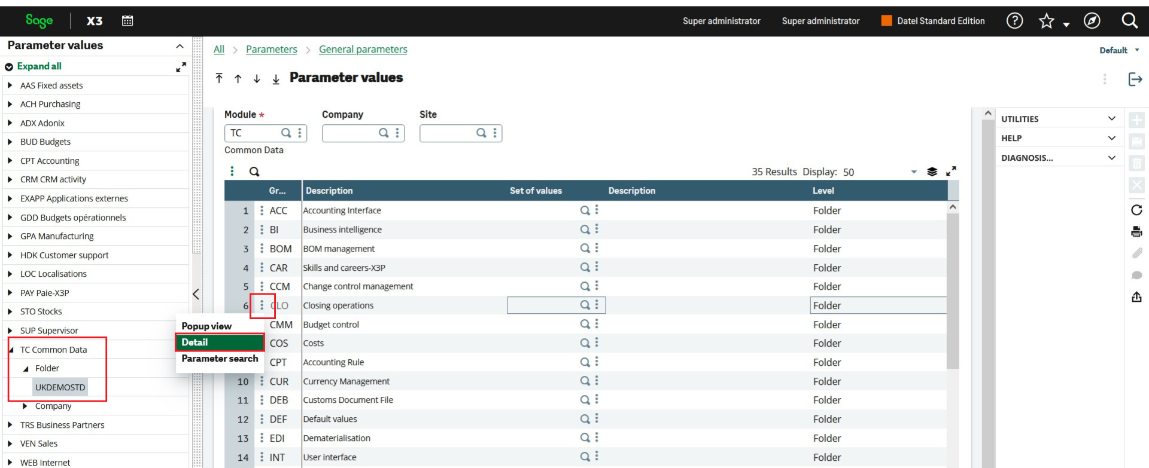
Task: Click the favorites star icon
Action: click(x=1046, y=22)
